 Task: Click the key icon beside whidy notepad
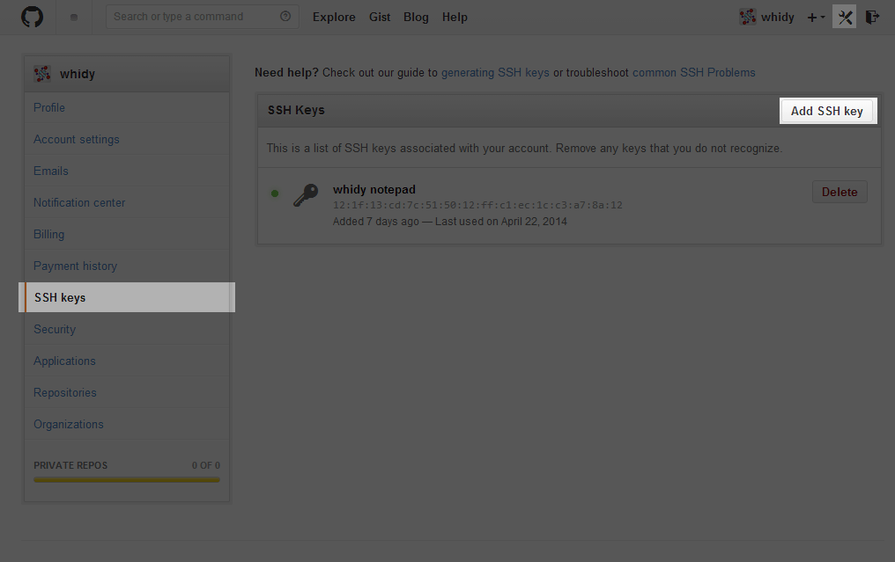point(306,195)
